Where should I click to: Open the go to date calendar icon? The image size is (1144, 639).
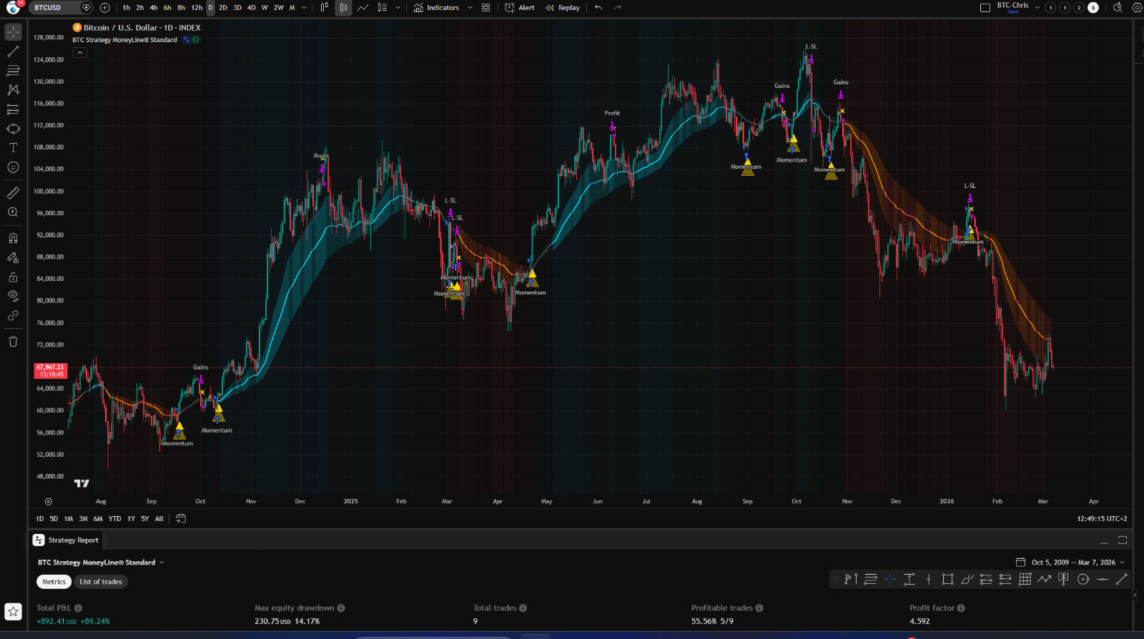click(181, 519)
